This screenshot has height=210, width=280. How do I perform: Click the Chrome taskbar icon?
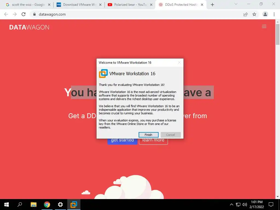tap(47, 205)
